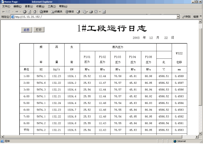Open the Forward history dropdown arrow

click(21, 12)
